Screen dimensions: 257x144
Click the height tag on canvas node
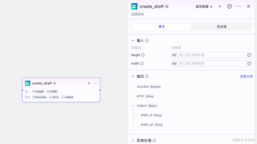[38, 92]
